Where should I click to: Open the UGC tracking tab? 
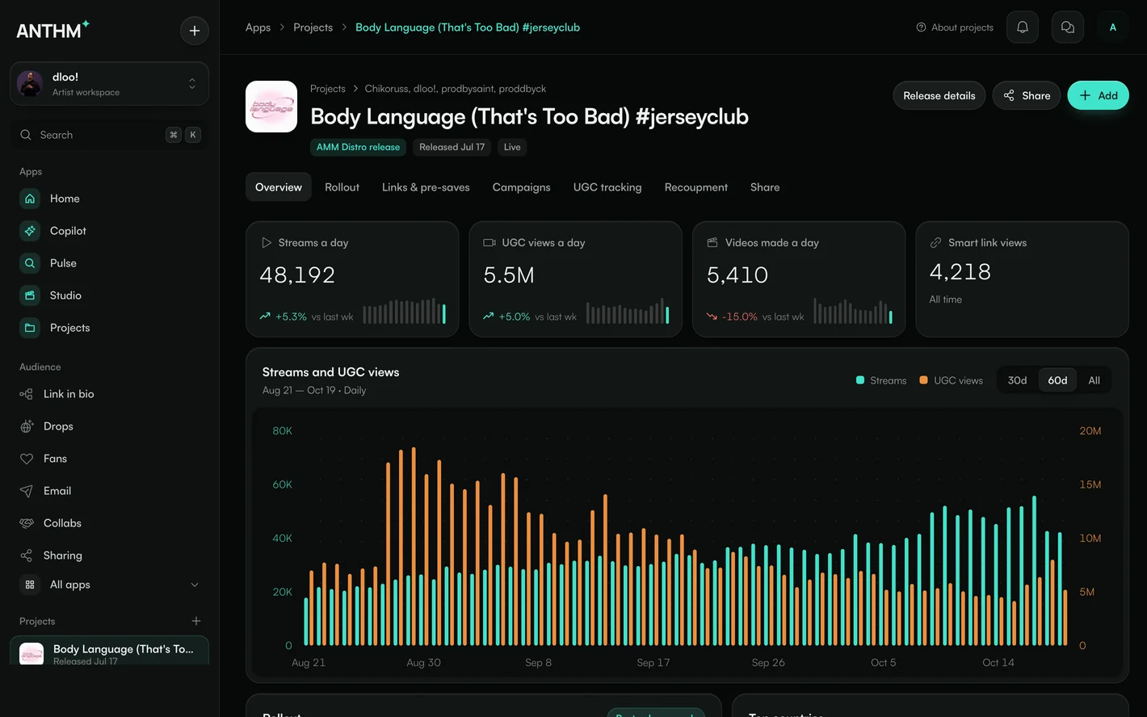point(607,187)
